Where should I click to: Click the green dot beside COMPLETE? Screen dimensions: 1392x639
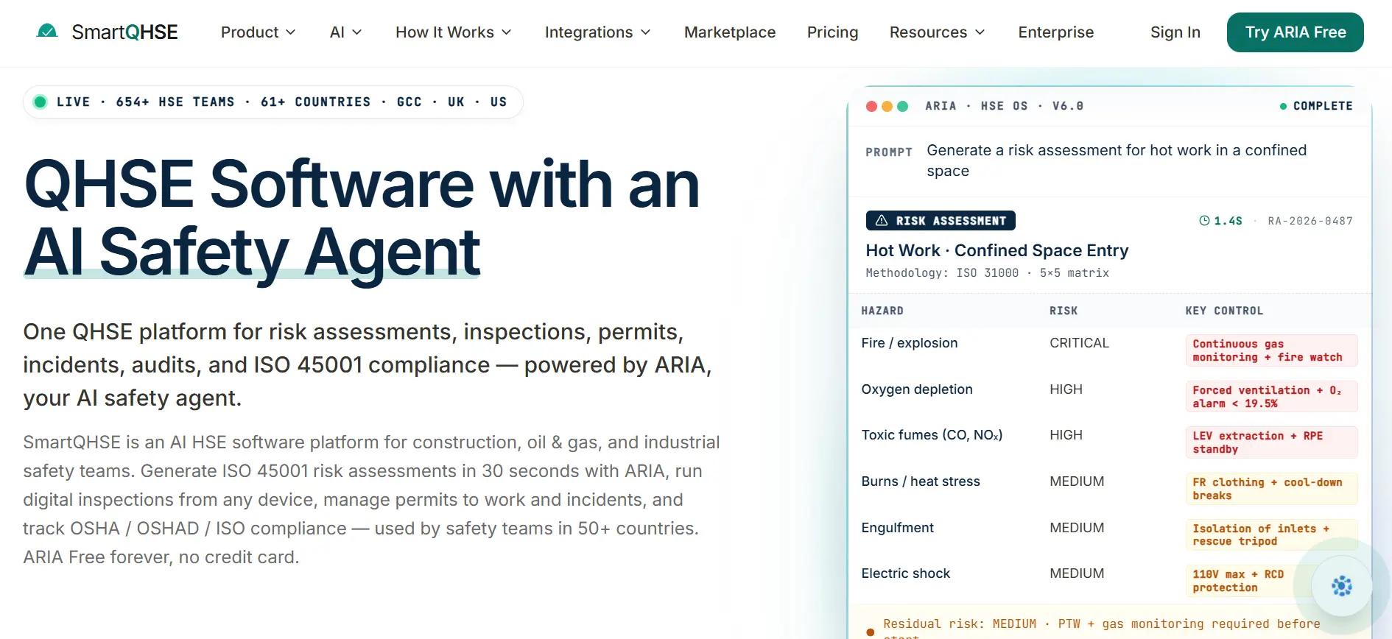(1283, 106)
